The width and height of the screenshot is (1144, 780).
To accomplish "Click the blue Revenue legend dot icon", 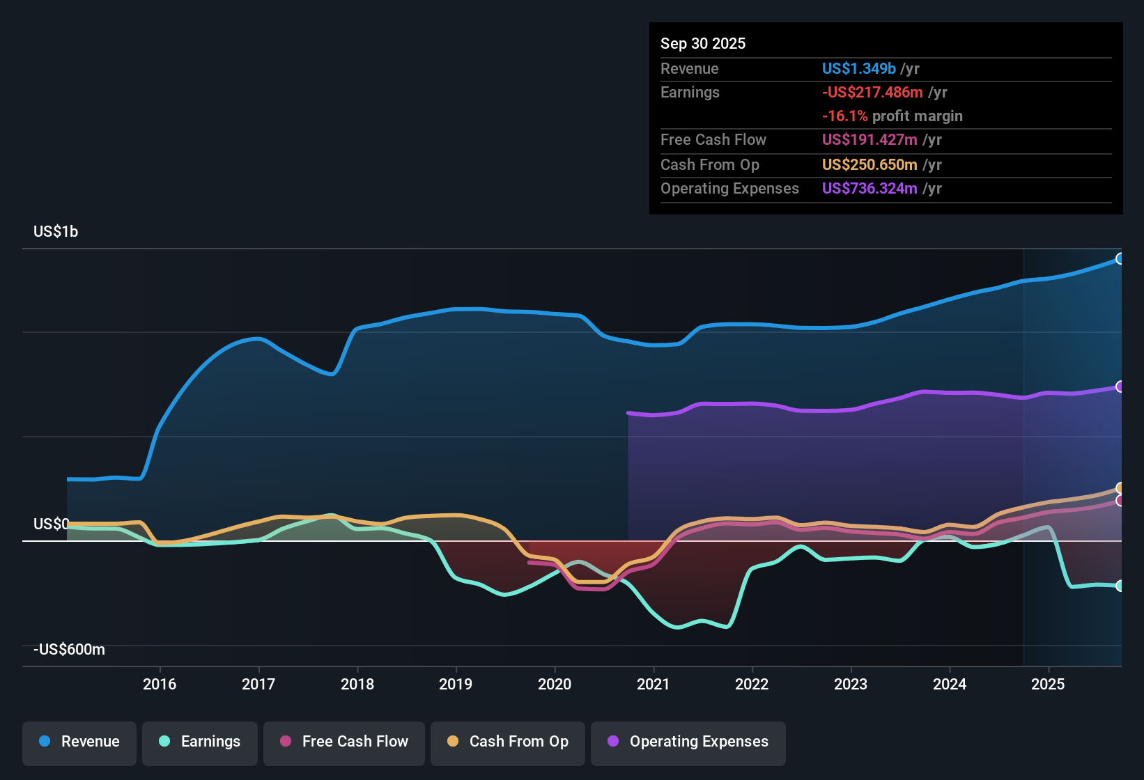I will (44, 742).
